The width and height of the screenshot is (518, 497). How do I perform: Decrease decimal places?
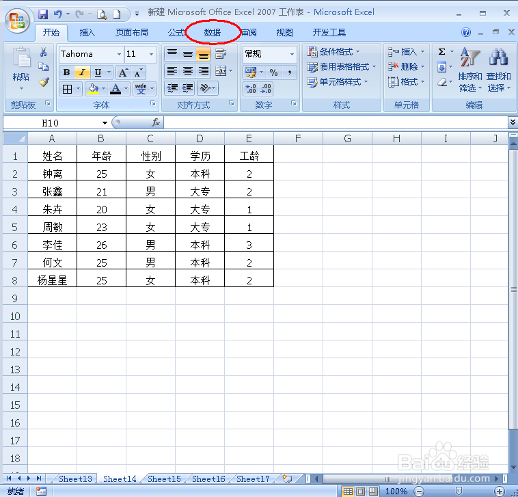click(x=266, y=89)
